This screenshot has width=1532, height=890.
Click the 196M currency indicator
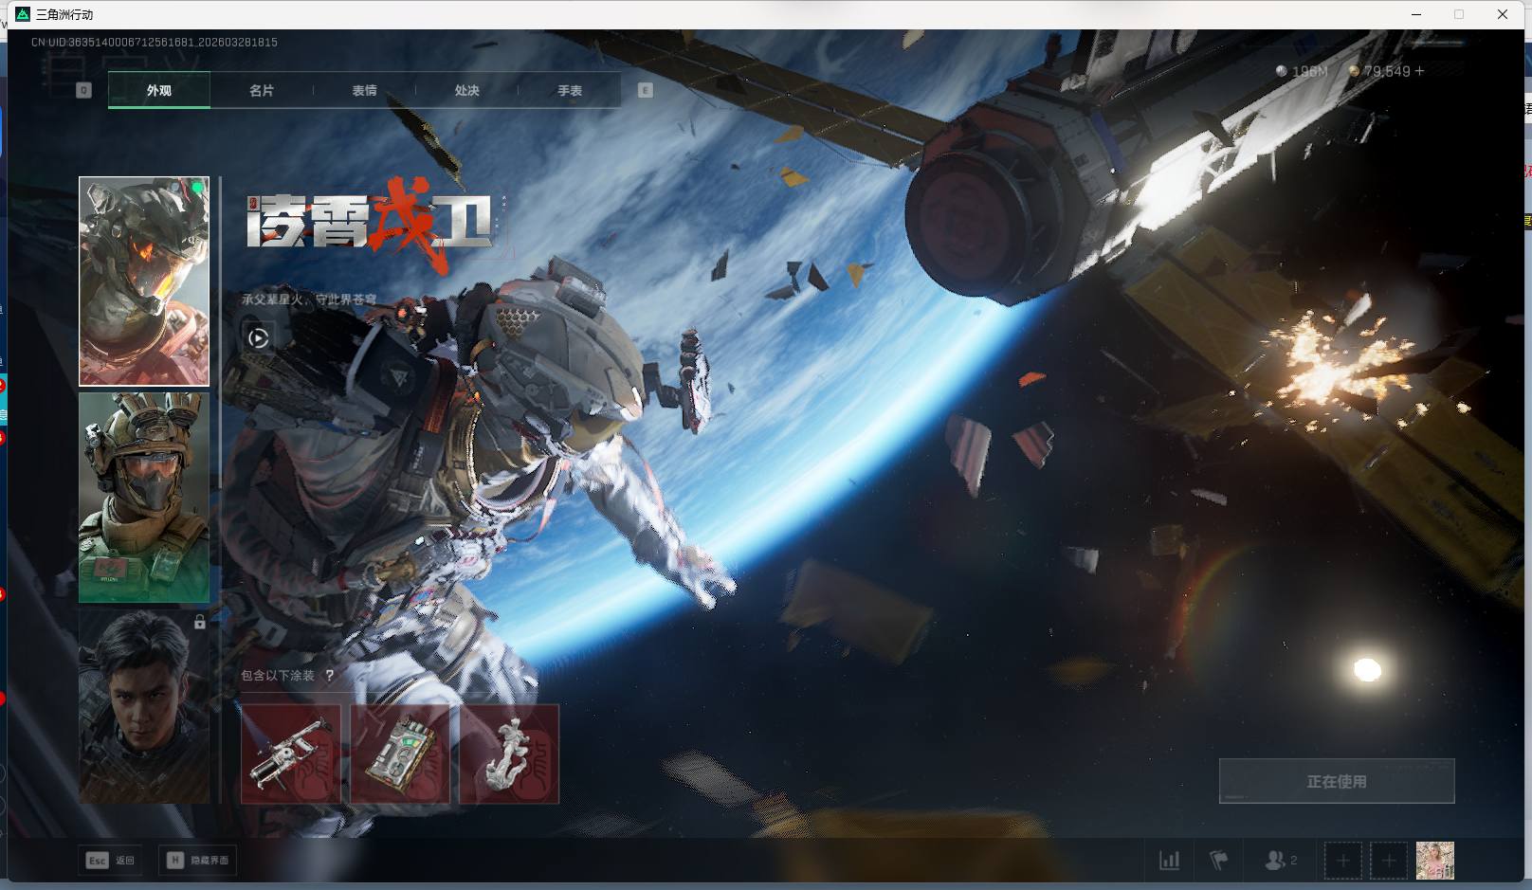point(1302,71)
